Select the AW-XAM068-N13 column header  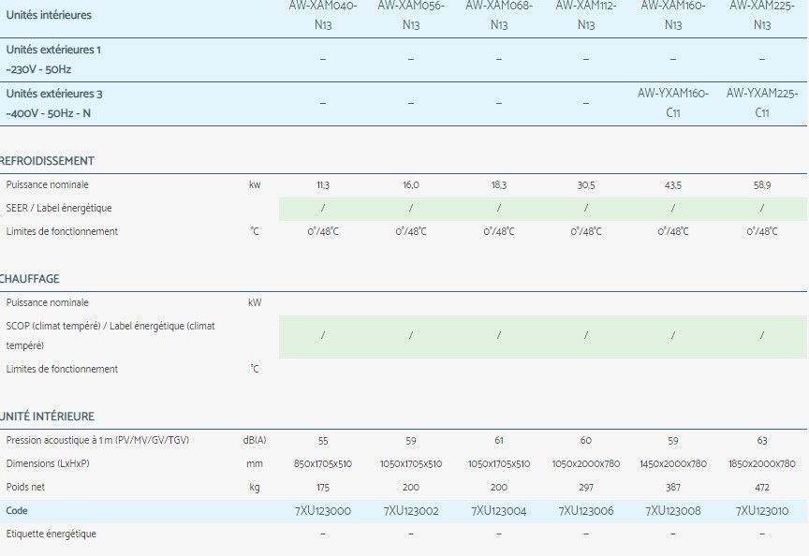click(x=497, y=15)
